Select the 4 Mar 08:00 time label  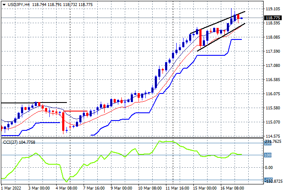click(x=66, y=188)
